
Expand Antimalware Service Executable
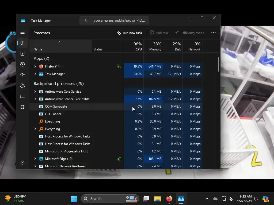[x=35, y=99]
